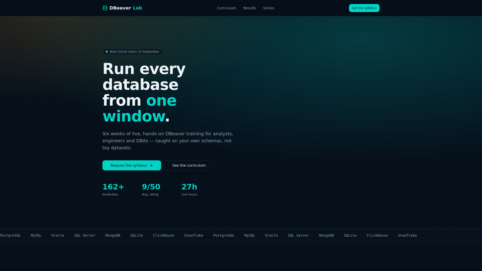
Task: Go to the Curriculum nav item
Action: [226, 8]
